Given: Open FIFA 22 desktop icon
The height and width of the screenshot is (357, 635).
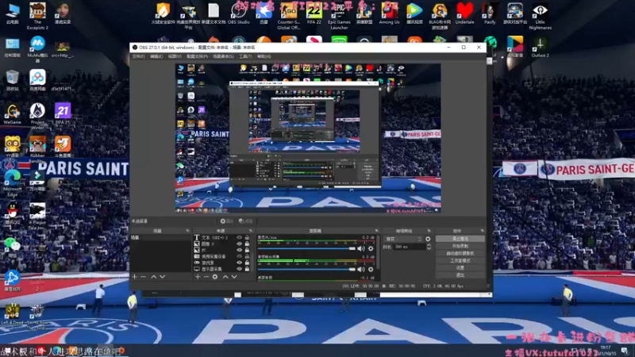Looking at the screenshot, I should coord(314,13).
